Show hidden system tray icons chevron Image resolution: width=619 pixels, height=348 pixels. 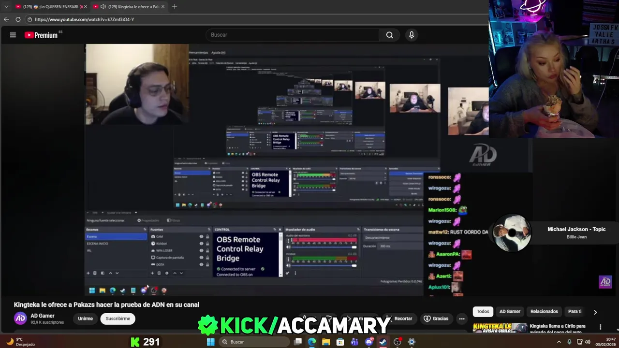click(x=559, y=342)
